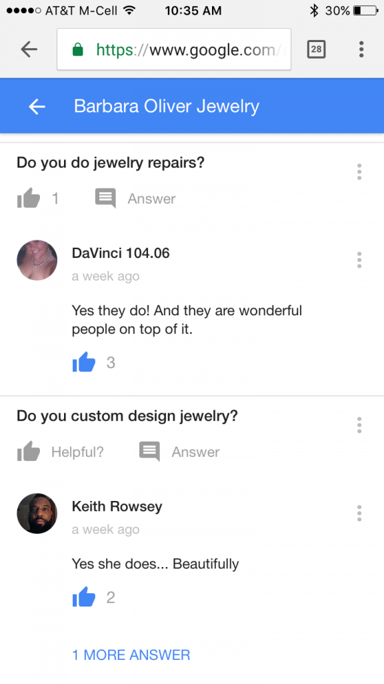
Task: Tap the google.com address bar
Action: (x=174, y=49)
